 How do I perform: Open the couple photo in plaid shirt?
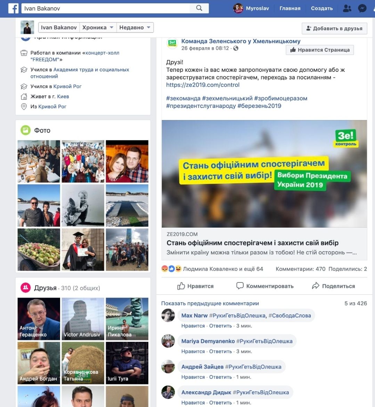pos(127,161)
